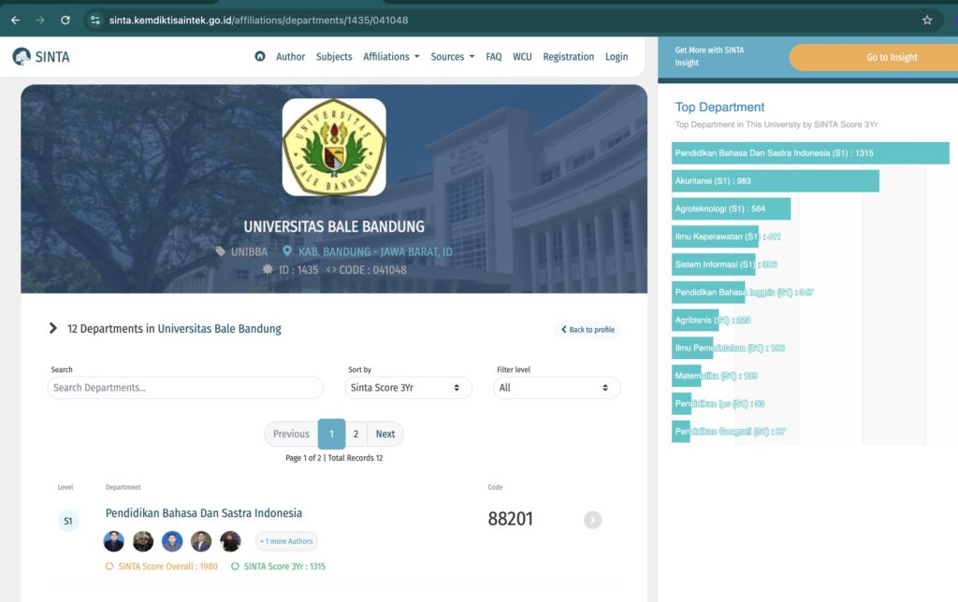Image resolution: width=958 pixels, height=602 pixels.
Task: Click the Akuntansi bar in Top Department chart
Action: click(x=775, y=181)
